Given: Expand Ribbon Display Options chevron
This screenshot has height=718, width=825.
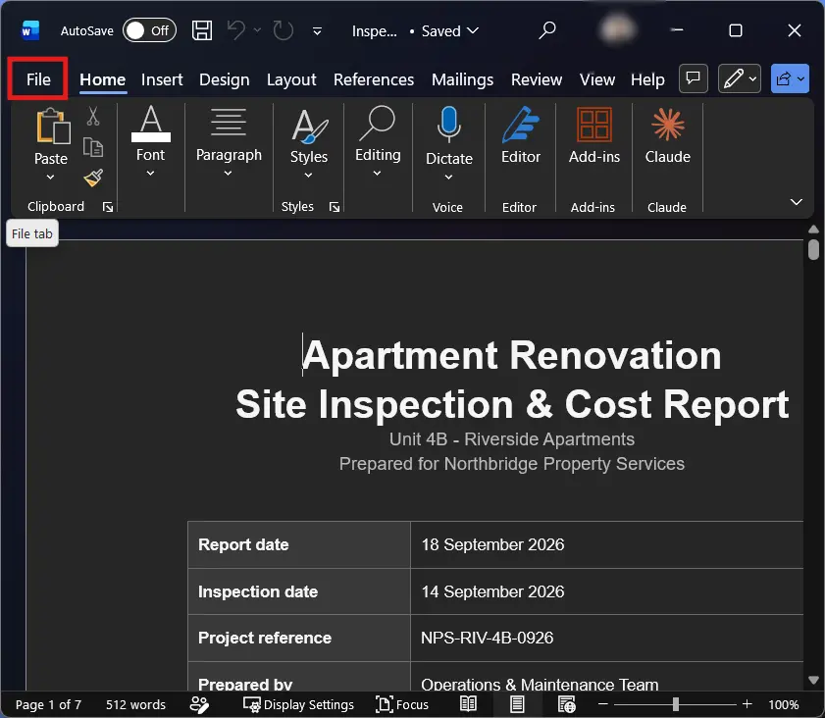Looking at the screenshot, I should [797, 202].
